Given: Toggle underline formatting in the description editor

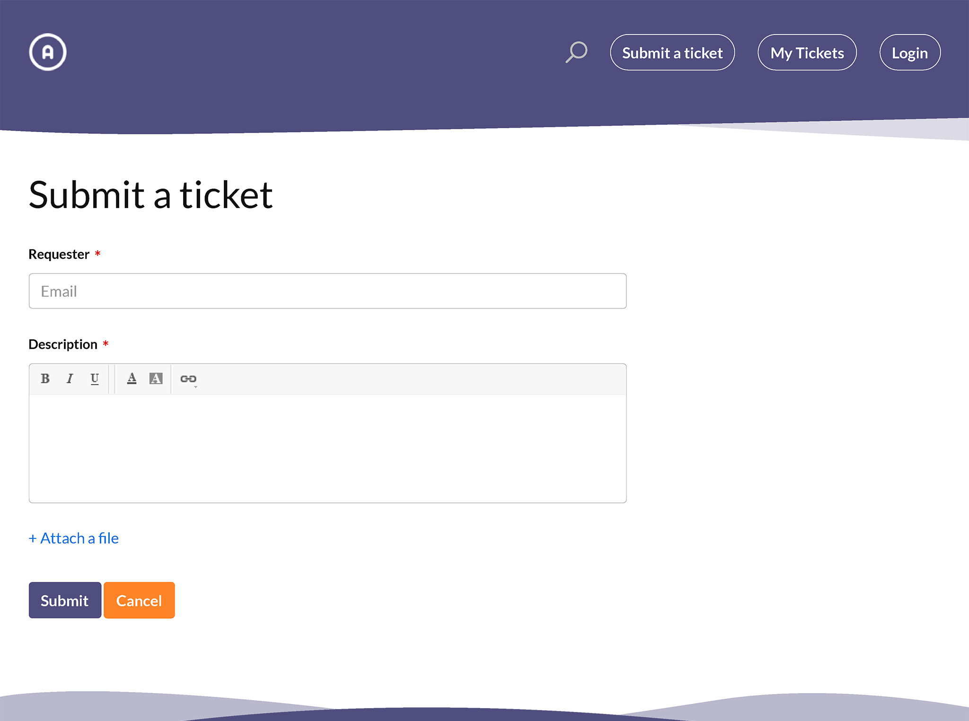Looking at the screenshot, I should click(95, 378).
